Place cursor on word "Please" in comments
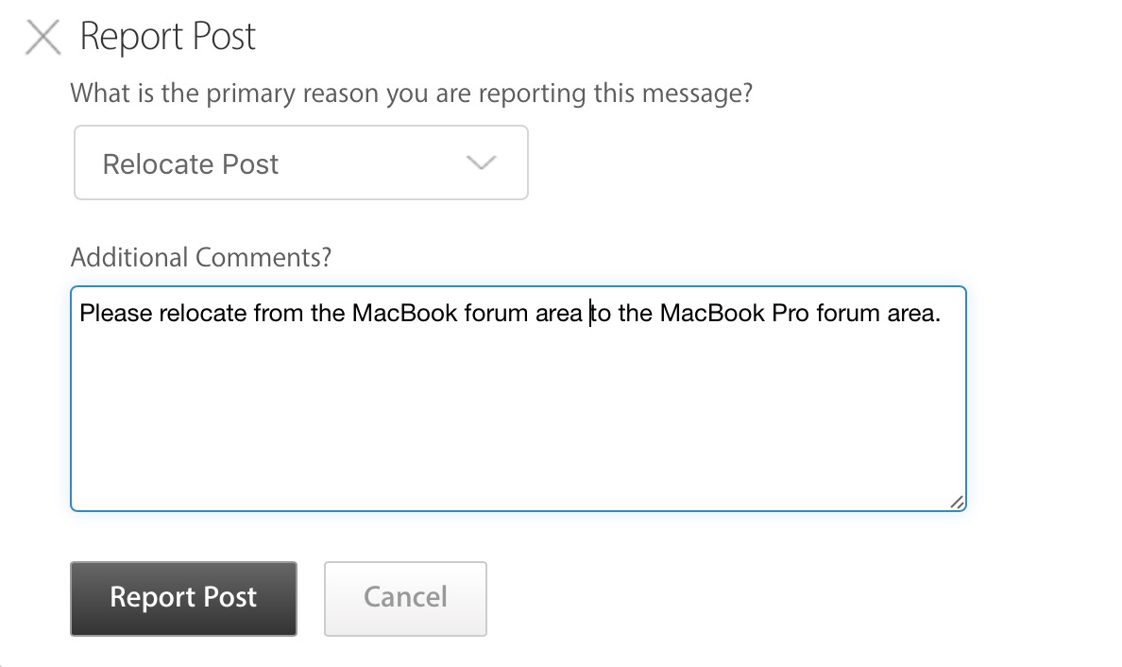Viewport: 1122px width, 667px height. tap(114, 313)
